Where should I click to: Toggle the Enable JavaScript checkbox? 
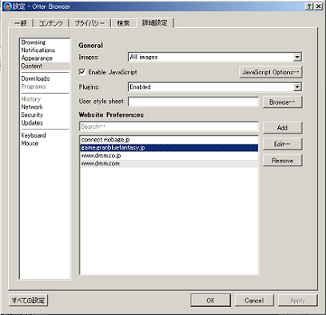82,72
